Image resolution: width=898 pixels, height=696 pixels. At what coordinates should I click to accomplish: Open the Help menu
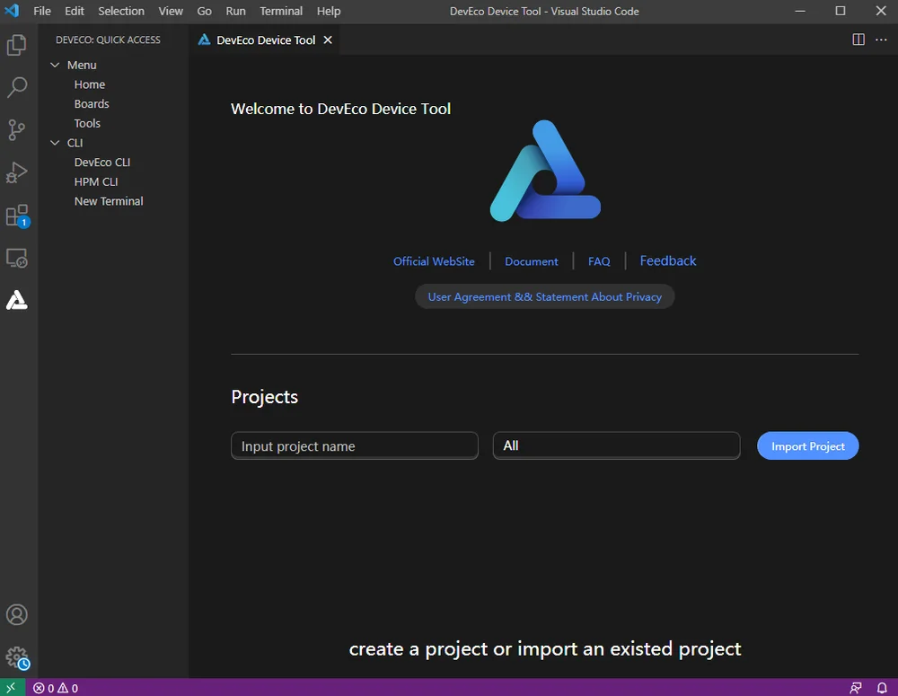point(329,11)
